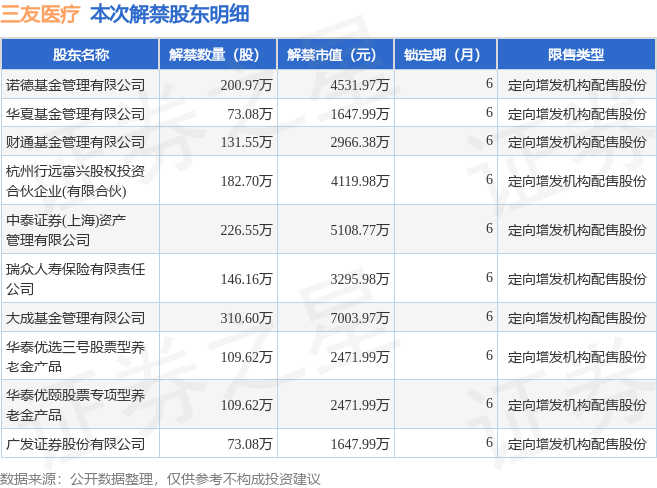Image resolution: width=657 pixels, height=488 pixels.
Task: Click the 4531.97万 market value
Action: 360,85
